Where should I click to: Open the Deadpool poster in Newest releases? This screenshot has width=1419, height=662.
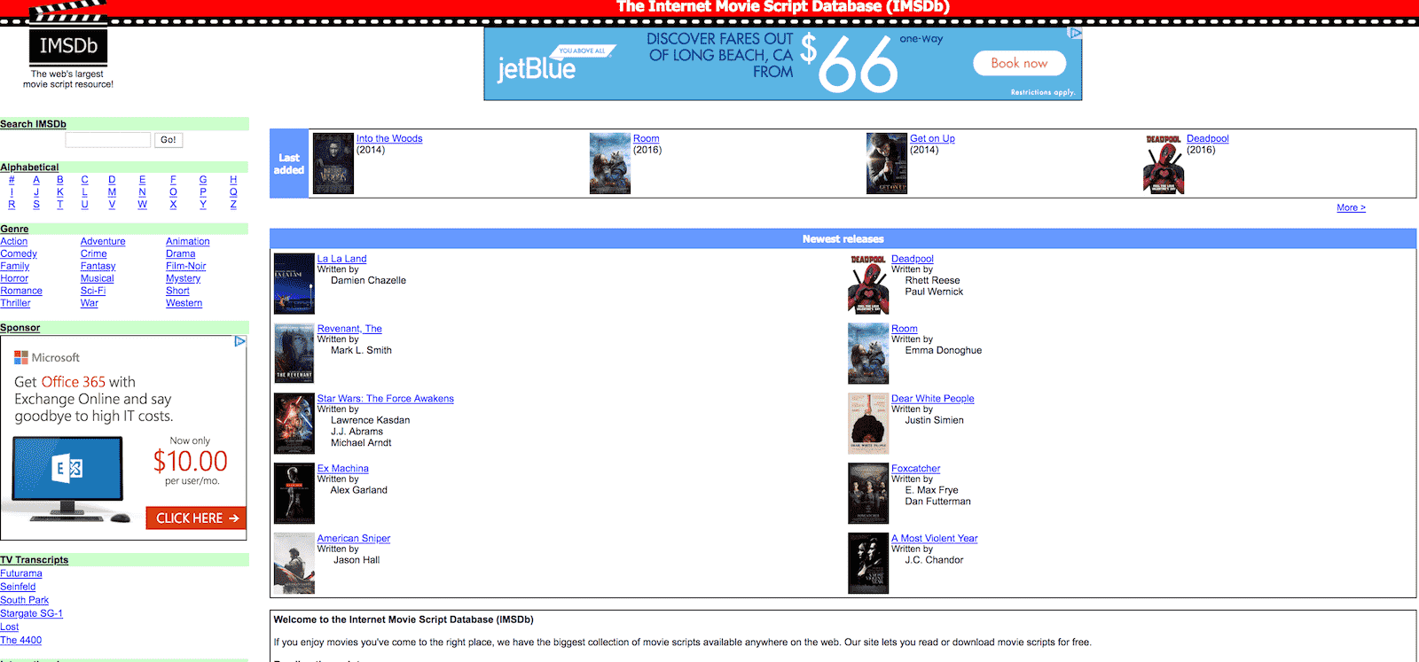868,284
